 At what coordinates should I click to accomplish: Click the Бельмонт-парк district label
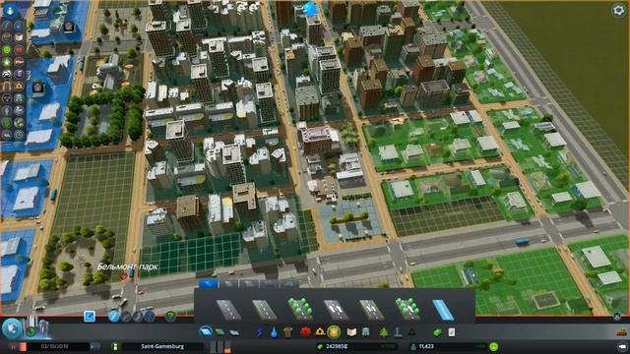(x=127, y=266)
